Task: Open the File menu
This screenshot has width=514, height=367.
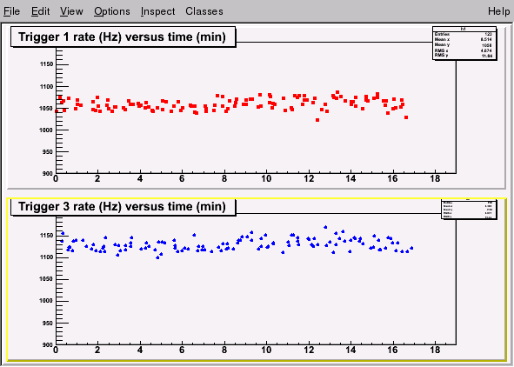Action: click(x=12, y=11)
